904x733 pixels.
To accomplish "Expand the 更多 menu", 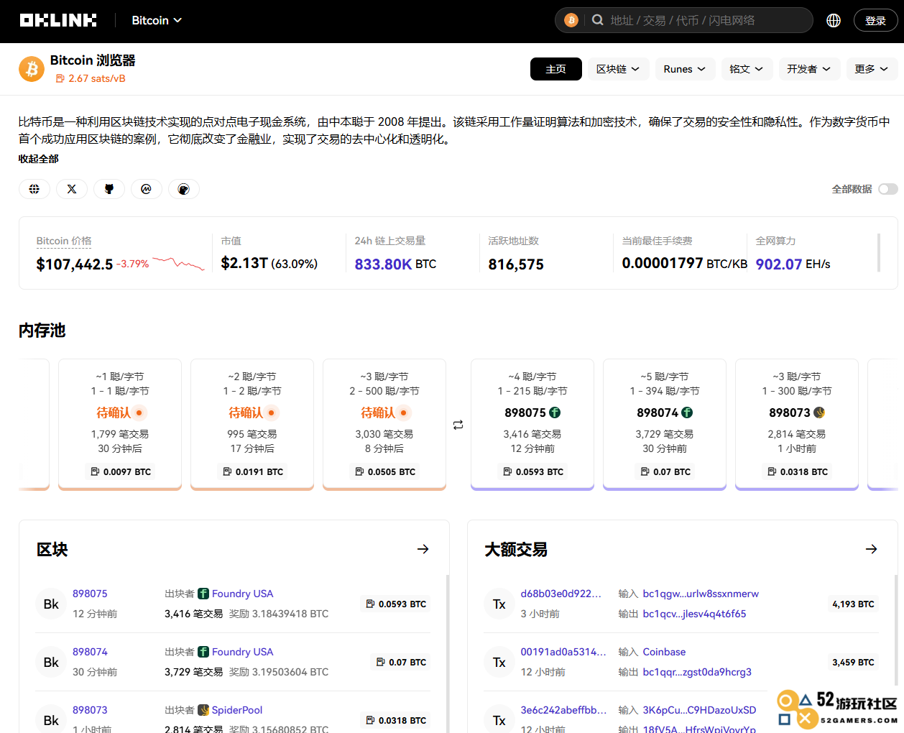I will tap(872, 69).
